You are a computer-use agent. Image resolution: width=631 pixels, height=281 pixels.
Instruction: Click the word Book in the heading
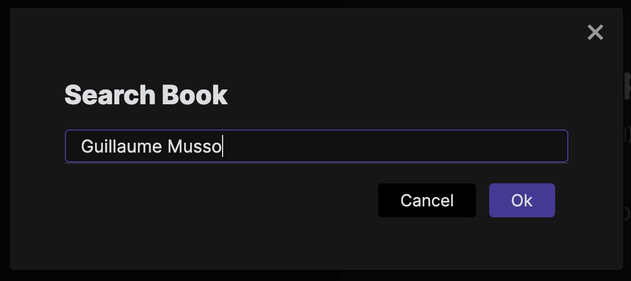(195, 95)
